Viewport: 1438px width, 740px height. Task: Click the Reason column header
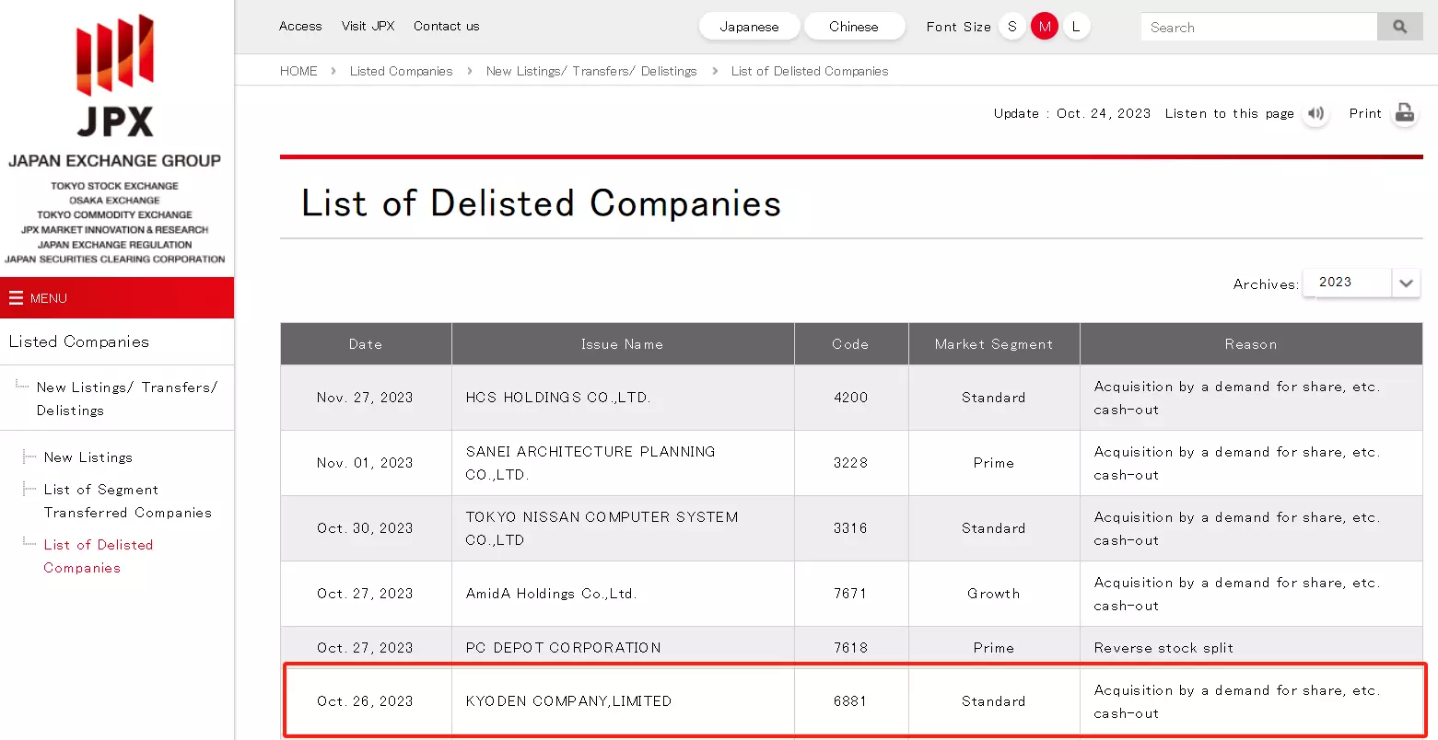pyautogui.click(x=1251, y=344)
